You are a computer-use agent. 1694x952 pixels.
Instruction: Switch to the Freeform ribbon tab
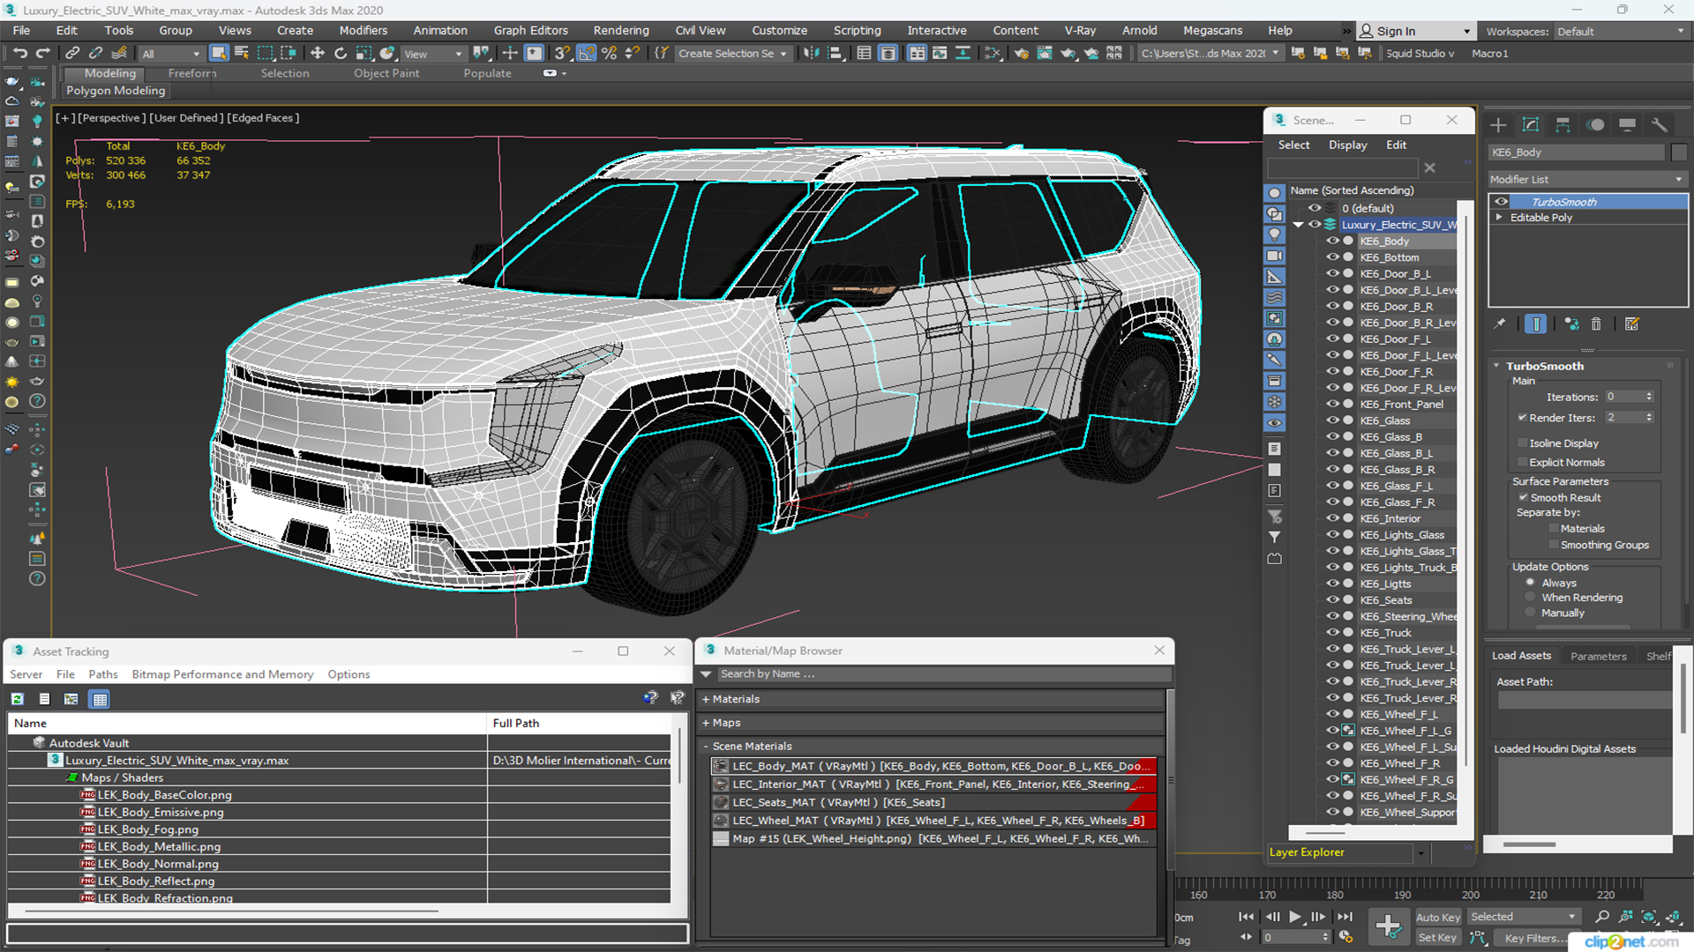tap(192, 73)
